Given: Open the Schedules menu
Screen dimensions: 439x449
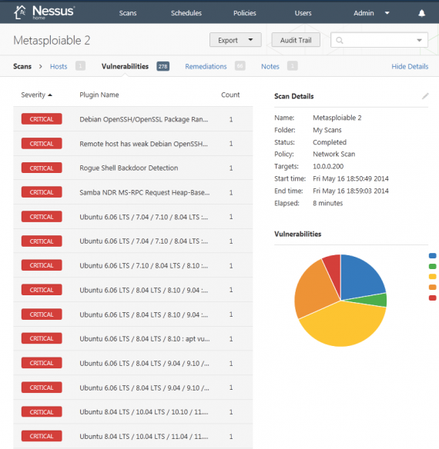Looking at the screenshot, I should point(186,13).
